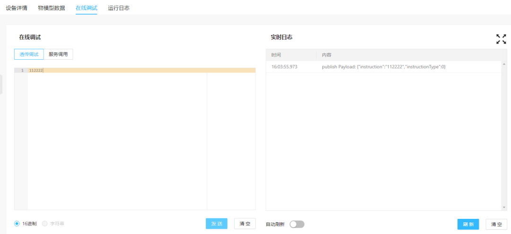Screen dimensions: 511x234
Task: Click log table scrollbar down arrow
Action: tap(504, 207)
